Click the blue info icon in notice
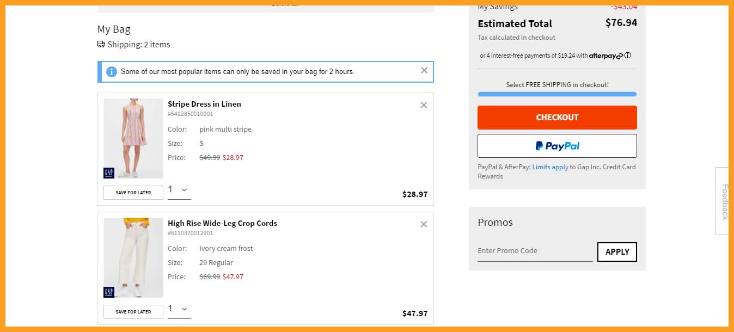This screenshot has width=734, height=332. [112, 72]
